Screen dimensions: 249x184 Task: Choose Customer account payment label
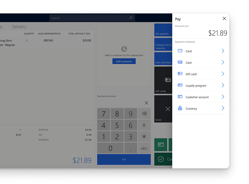point(197,97)
